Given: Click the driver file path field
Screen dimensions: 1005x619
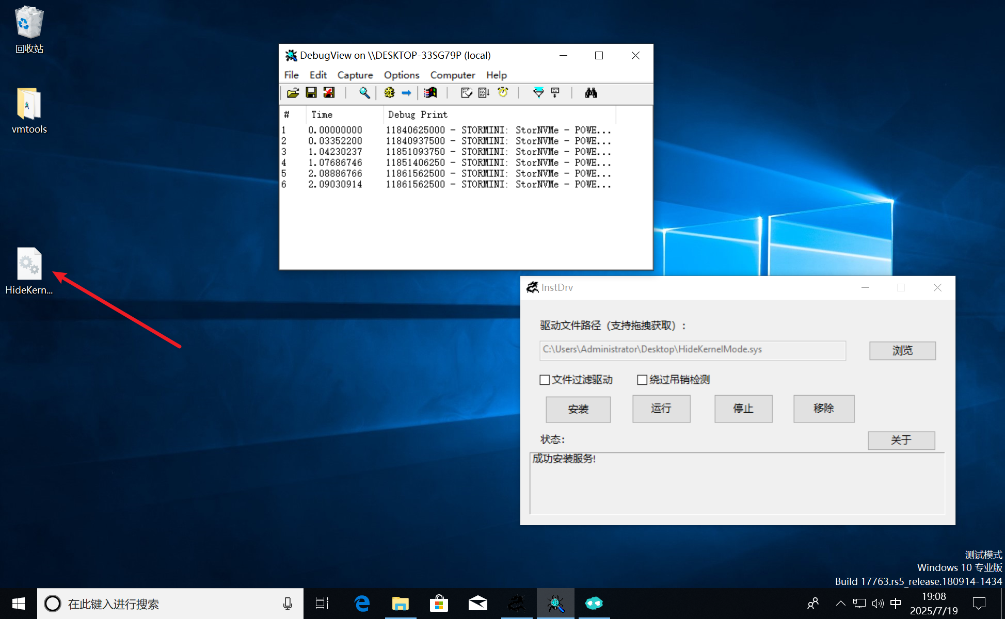Looking at the screenshot, I should tap(692, 350).
